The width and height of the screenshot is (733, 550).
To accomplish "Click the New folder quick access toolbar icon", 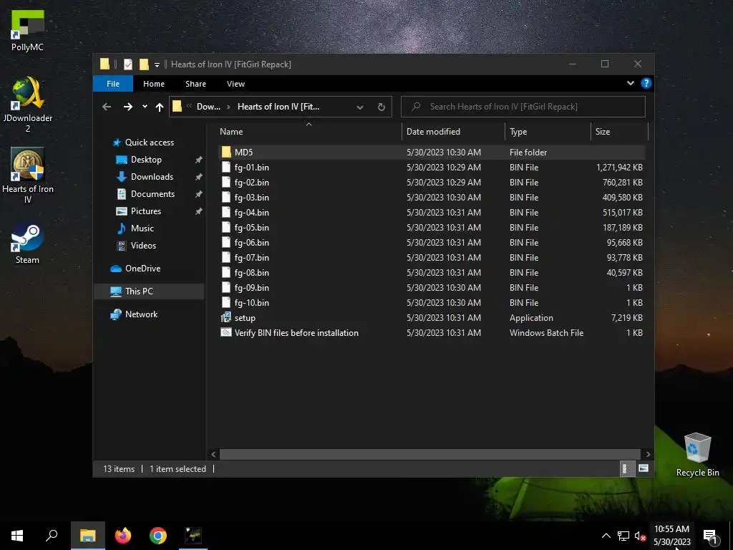I will [144, 64].
